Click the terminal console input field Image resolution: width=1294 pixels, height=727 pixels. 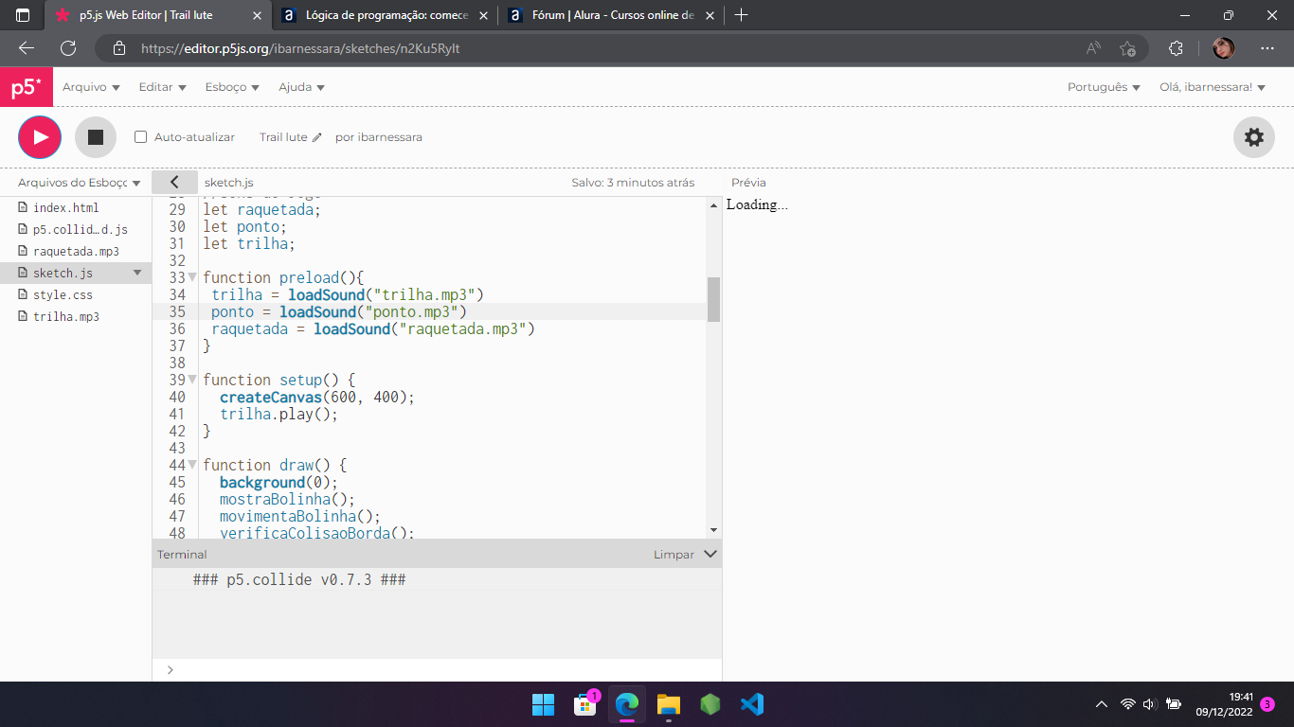[x=445, y=670]
